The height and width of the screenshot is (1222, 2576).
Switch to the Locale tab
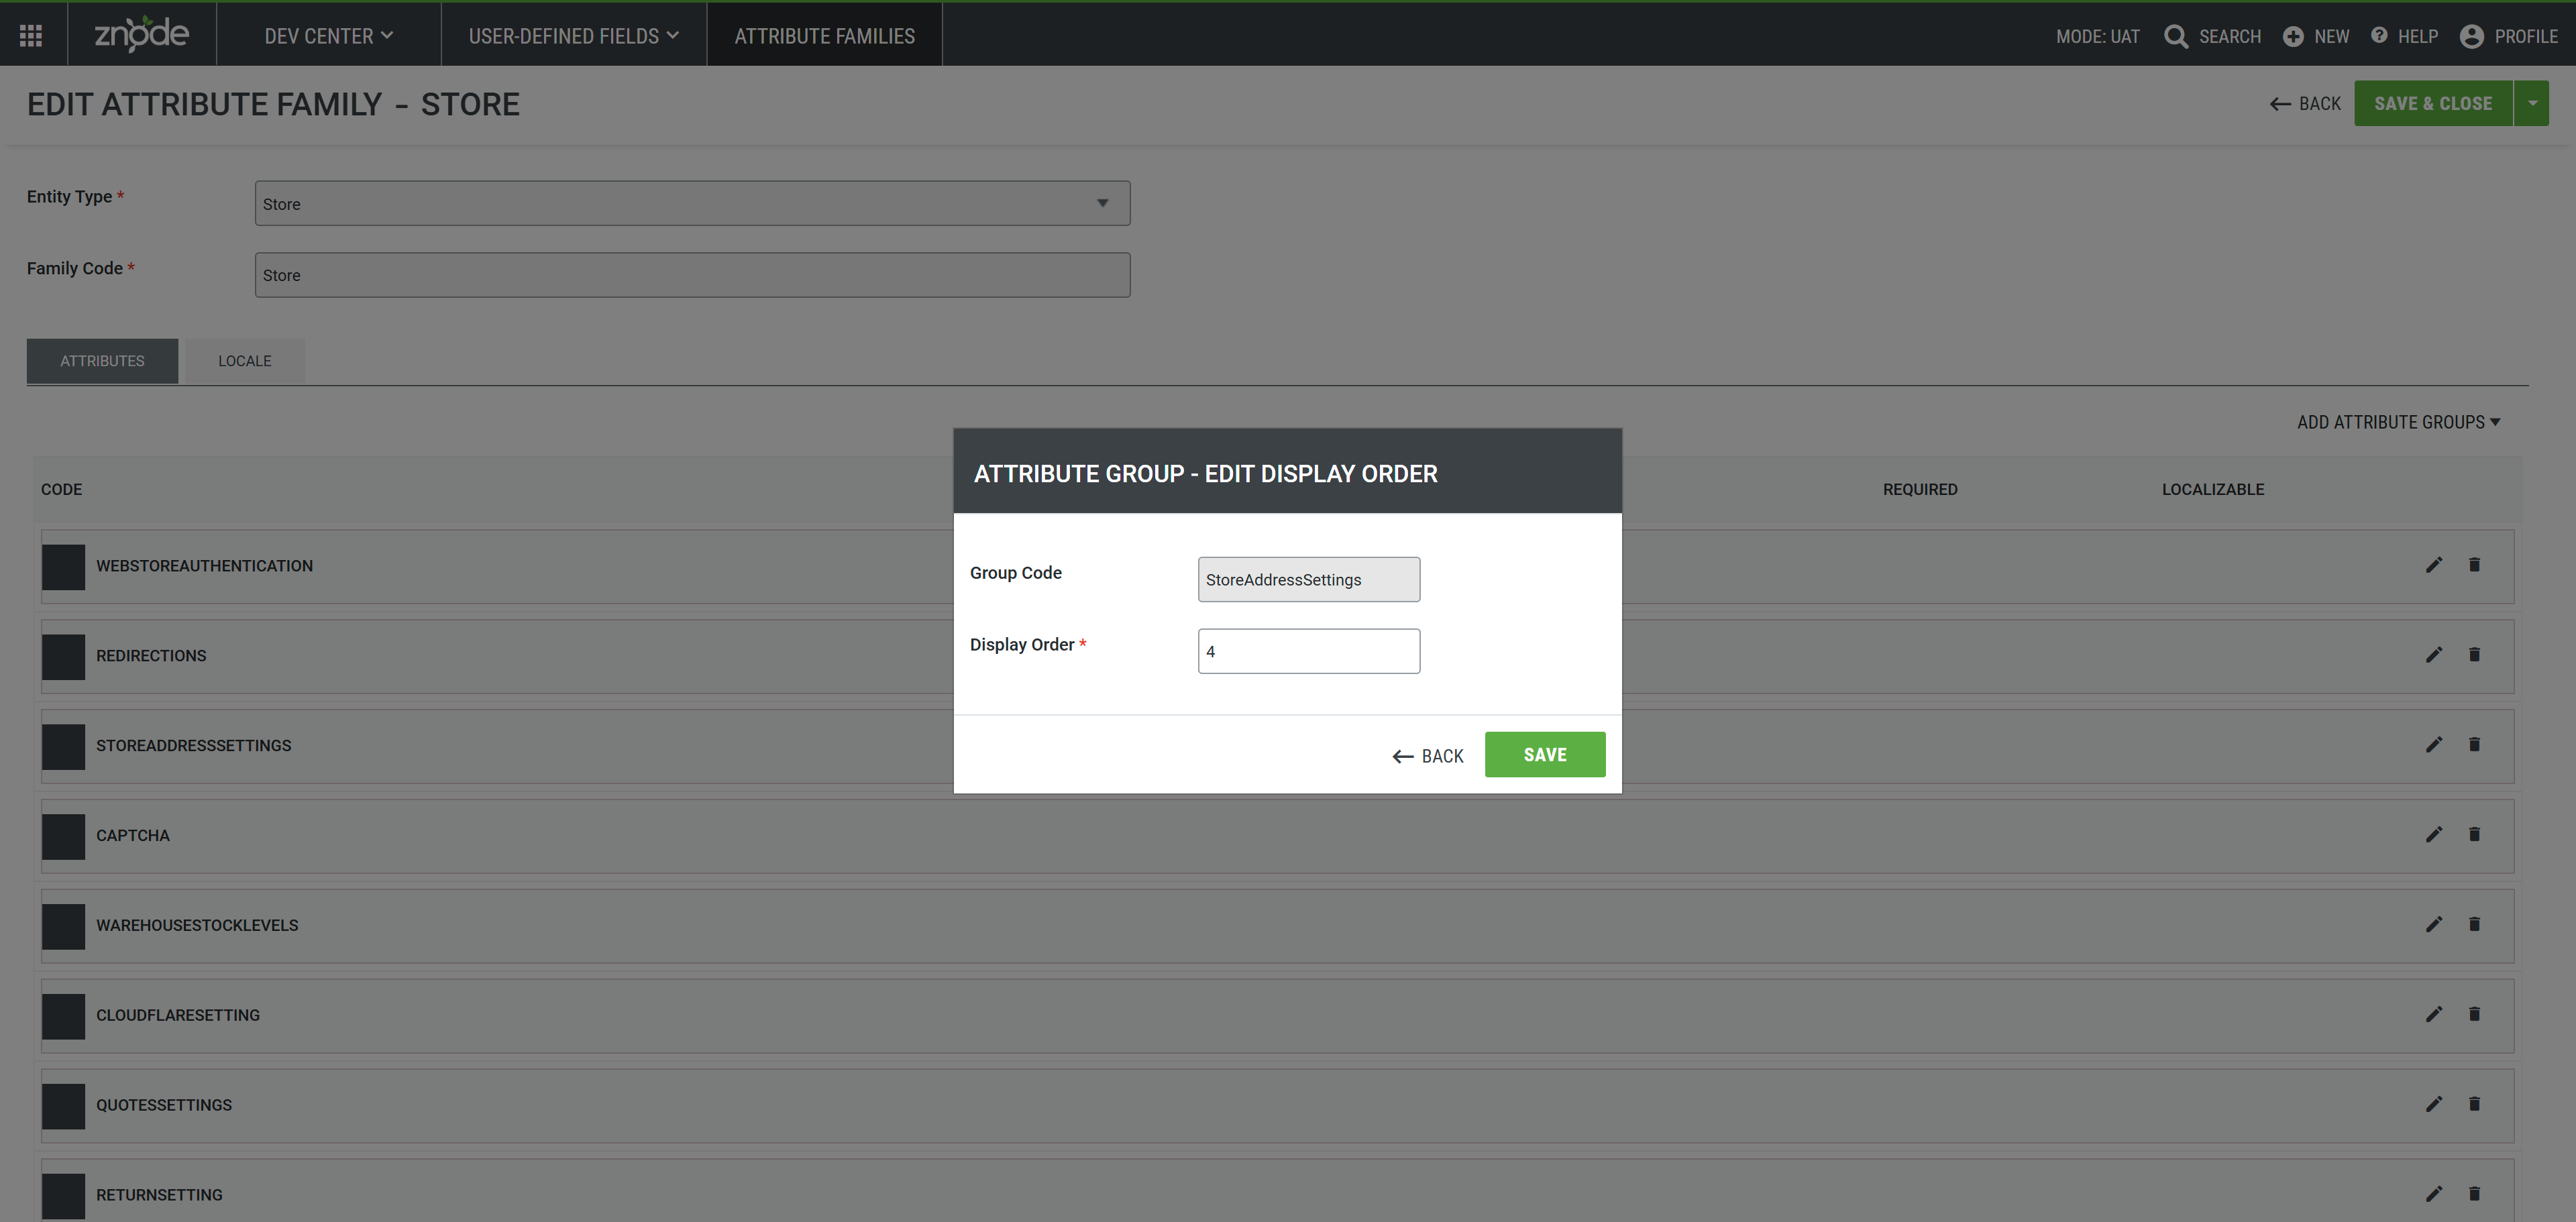coord(244,361)
